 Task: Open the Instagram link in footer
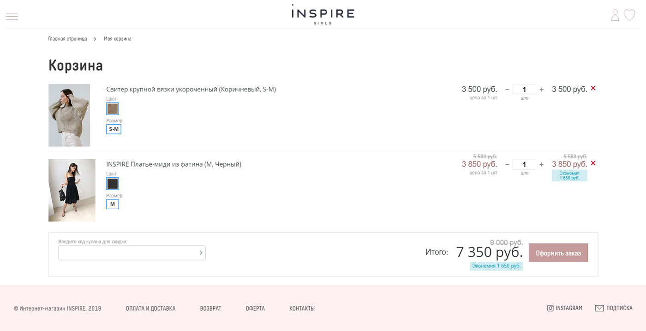[x=565, y=308]
